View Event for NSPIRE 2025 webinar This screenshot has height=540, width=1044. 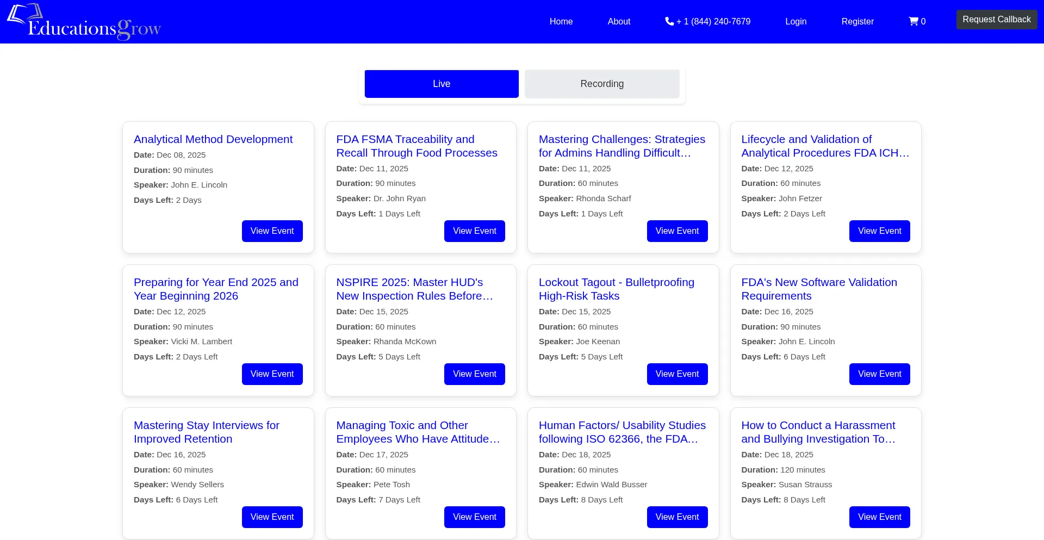point(474,374)
